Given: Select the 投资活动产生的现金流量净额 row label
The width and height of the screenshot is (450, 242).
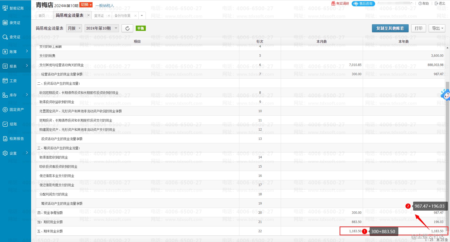Looking at the screenshot, I should [x=62, y=139].
